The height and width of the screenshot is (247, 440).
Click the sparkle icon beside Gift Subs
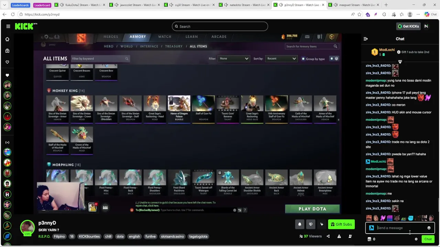[322, 224]
